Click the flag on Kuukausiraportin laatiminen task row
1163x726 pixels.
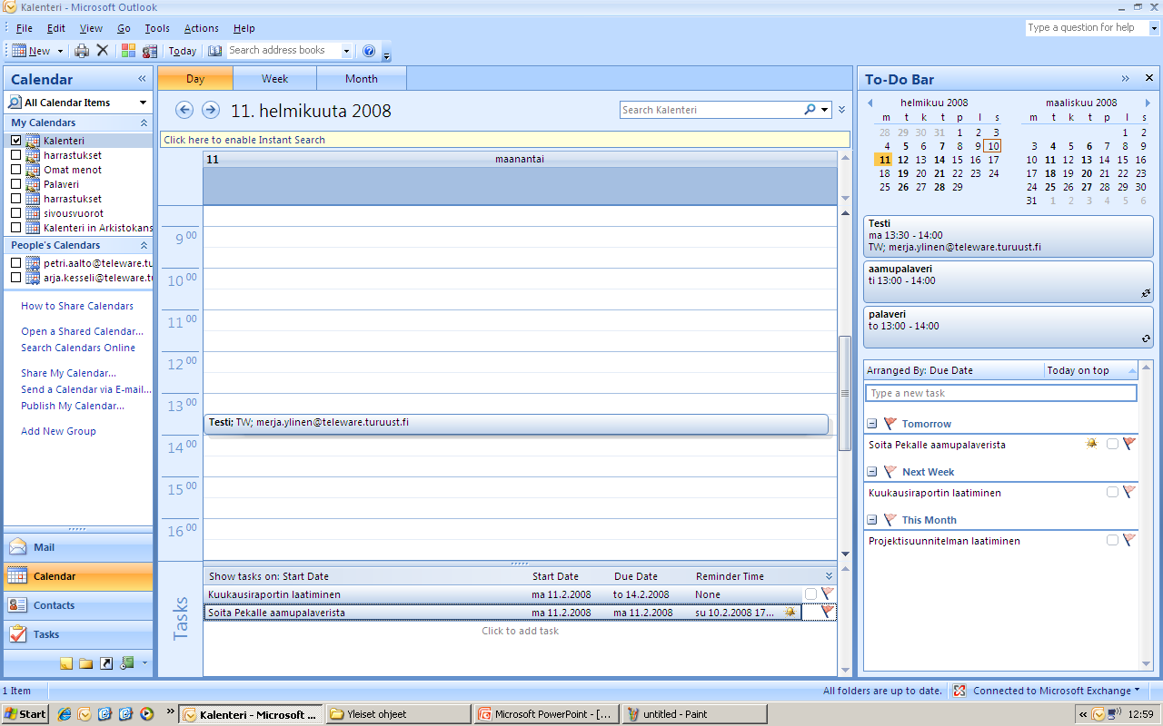[827, 594]
